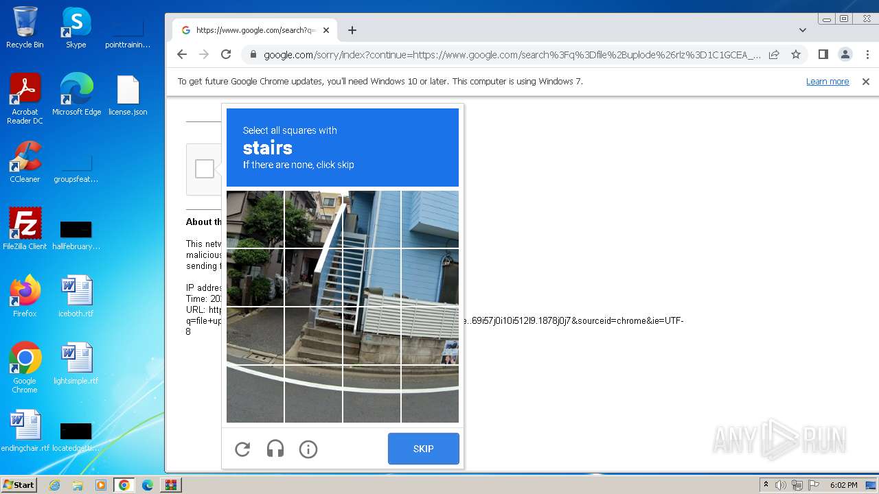Tick the I'm not a robot checkbox
This screenshot has height=494, width=879.
(x=205, y=169)
